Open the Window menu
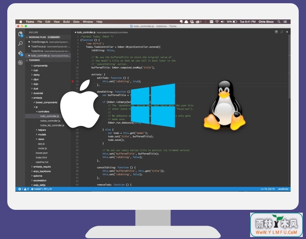The image size is (306, 239). tap(88, 22)
